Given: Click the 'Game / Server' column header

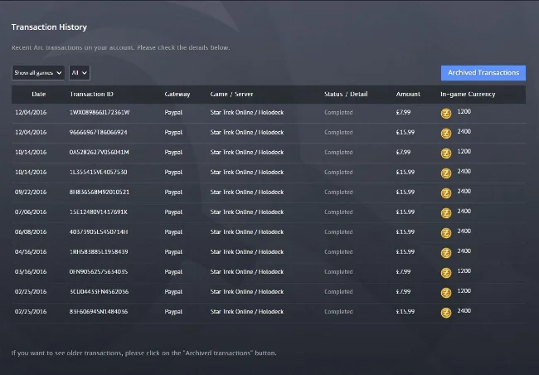Looking at the screenshot, I should pos(231,95).
